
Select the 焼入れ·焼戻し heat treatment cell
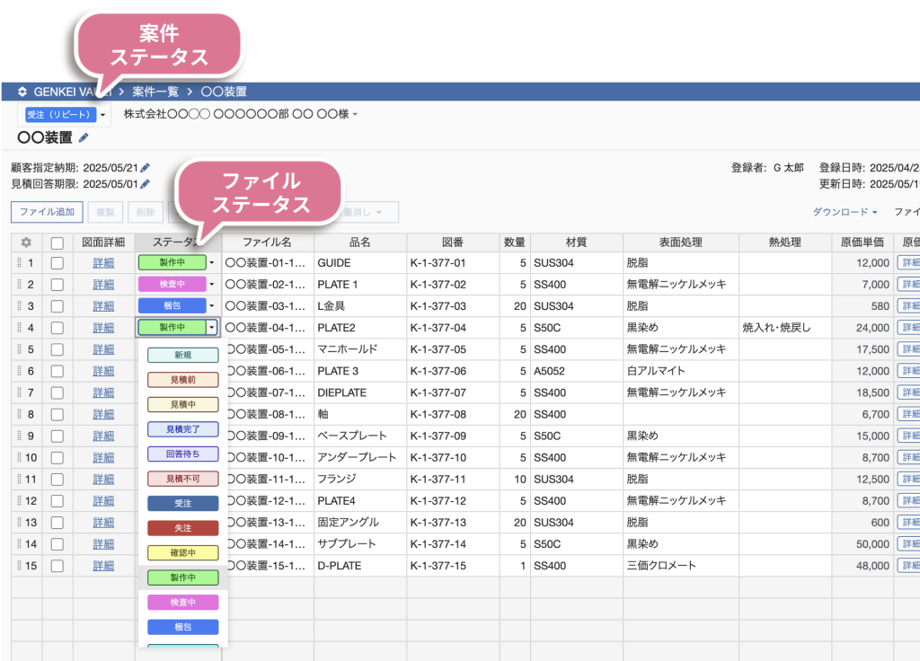coord(785,327)
